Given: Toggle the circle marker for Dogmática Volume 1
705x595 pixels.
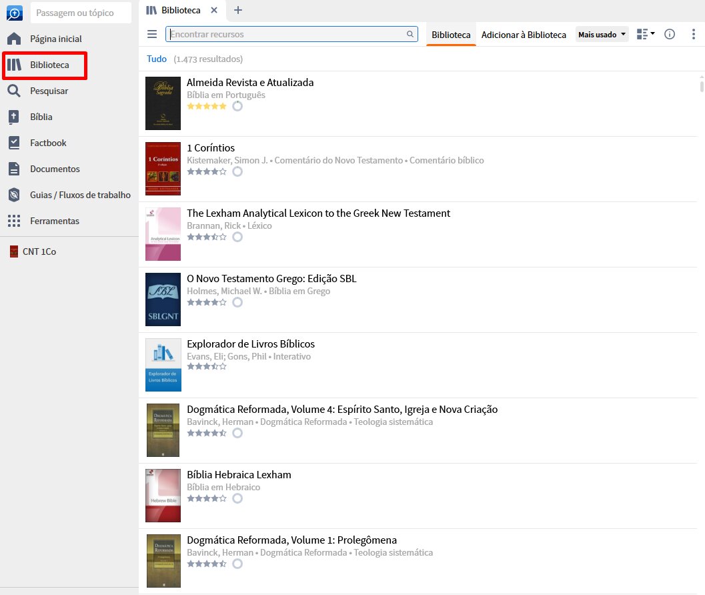Looking at the screenshot, I should point(237,564).
